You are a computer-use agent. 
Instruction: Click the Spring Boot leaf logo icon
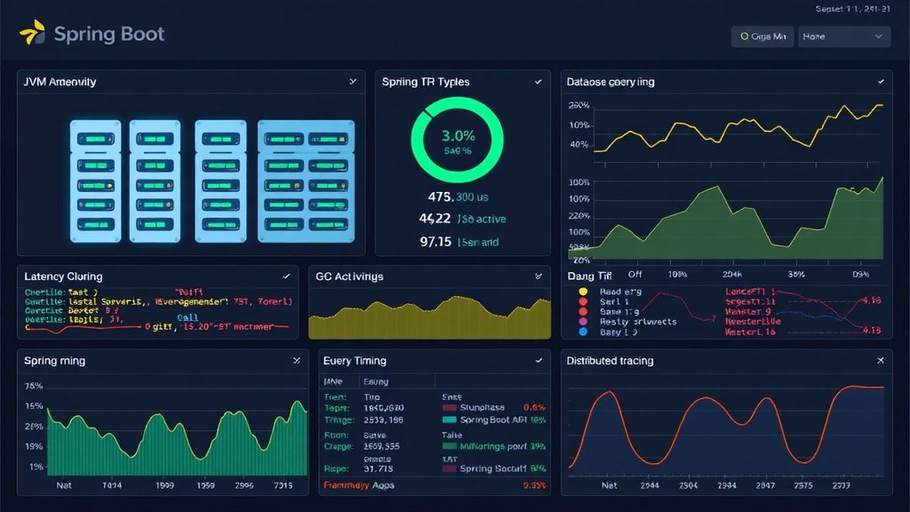click(x=33, y=34)
